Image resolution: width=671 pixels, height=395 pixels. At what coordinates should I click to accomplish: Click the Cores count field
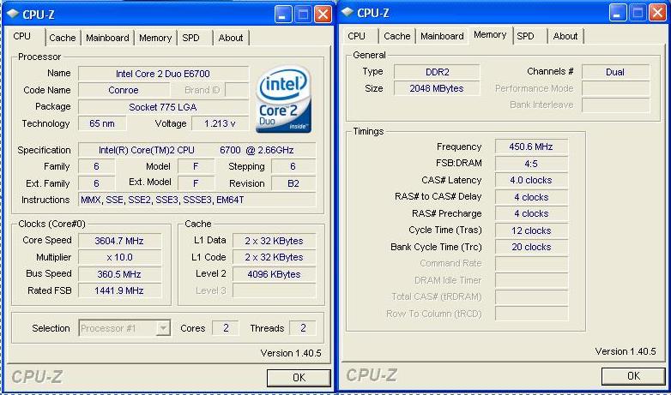226,328
